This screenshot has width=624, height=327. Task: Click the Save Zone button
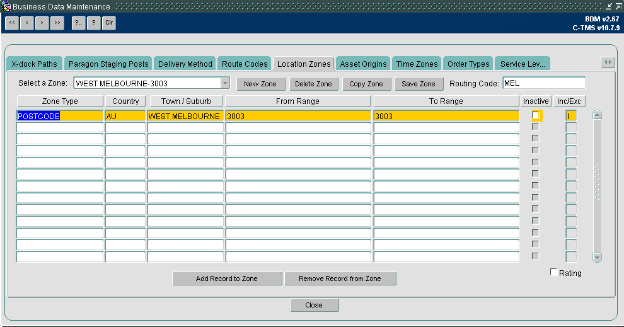tap(419, 84)
